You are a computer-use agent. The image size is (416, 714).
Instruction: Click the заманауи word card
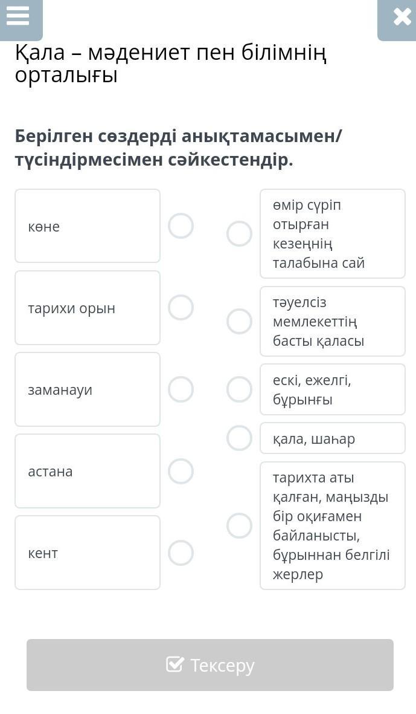tap(88, 389)
